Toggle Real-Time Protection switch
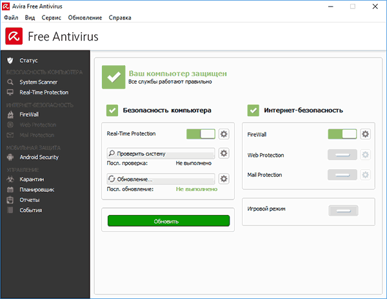Image resolution: width=387 pixels, height=299 pixels. tap(201, 134)
